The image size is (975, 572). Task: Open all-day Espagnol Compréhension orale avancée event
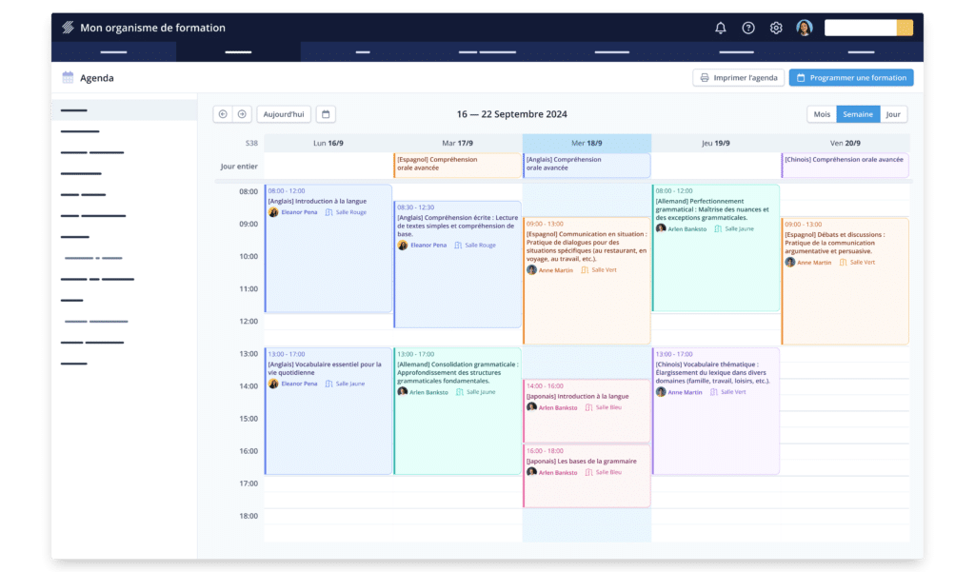[458, 166]
